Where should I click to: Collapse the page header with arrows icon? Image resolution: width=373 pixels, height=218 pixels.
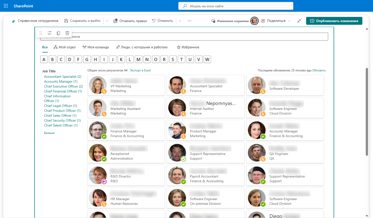point(299,21)
